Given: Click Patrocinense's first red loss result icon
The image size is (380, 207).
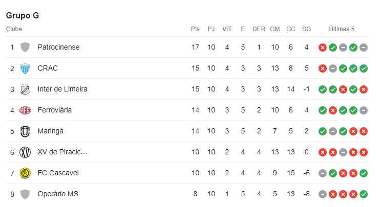Looking at the screenshot, I should [x=323, y=48].
